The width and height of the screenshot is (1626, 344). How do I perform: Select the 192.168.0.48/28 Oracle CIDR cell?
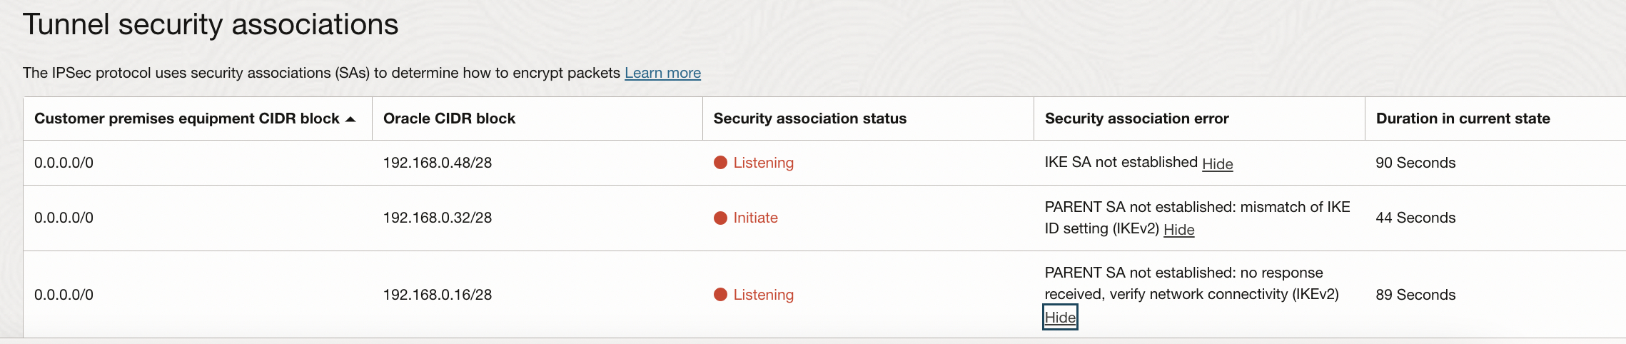(437, 163)
